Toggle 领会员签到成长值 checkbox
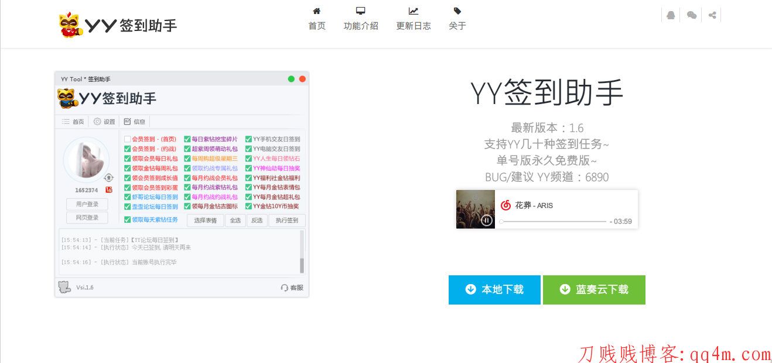Image resolution: width=772 pixels, height=363 pixels. tap(127, 178)
